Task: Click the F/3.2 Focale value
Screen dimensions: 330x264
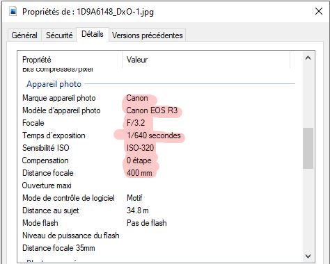Action: coord(136,123)
